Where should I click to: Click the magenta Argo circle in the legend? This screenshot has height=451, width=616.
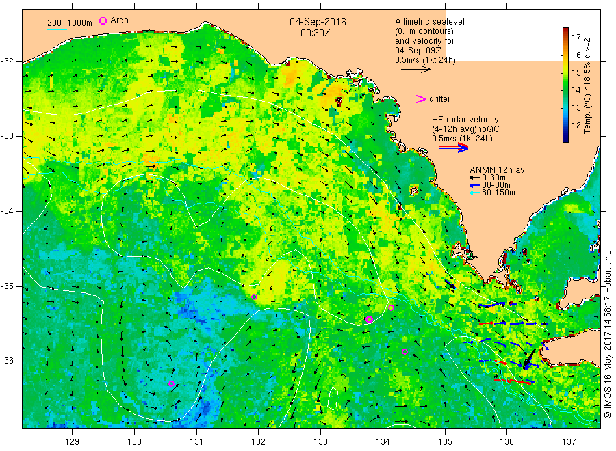coord(103,20)
